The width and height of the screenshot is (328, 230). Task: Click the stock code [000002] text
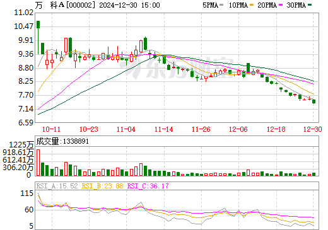(81, 5)
